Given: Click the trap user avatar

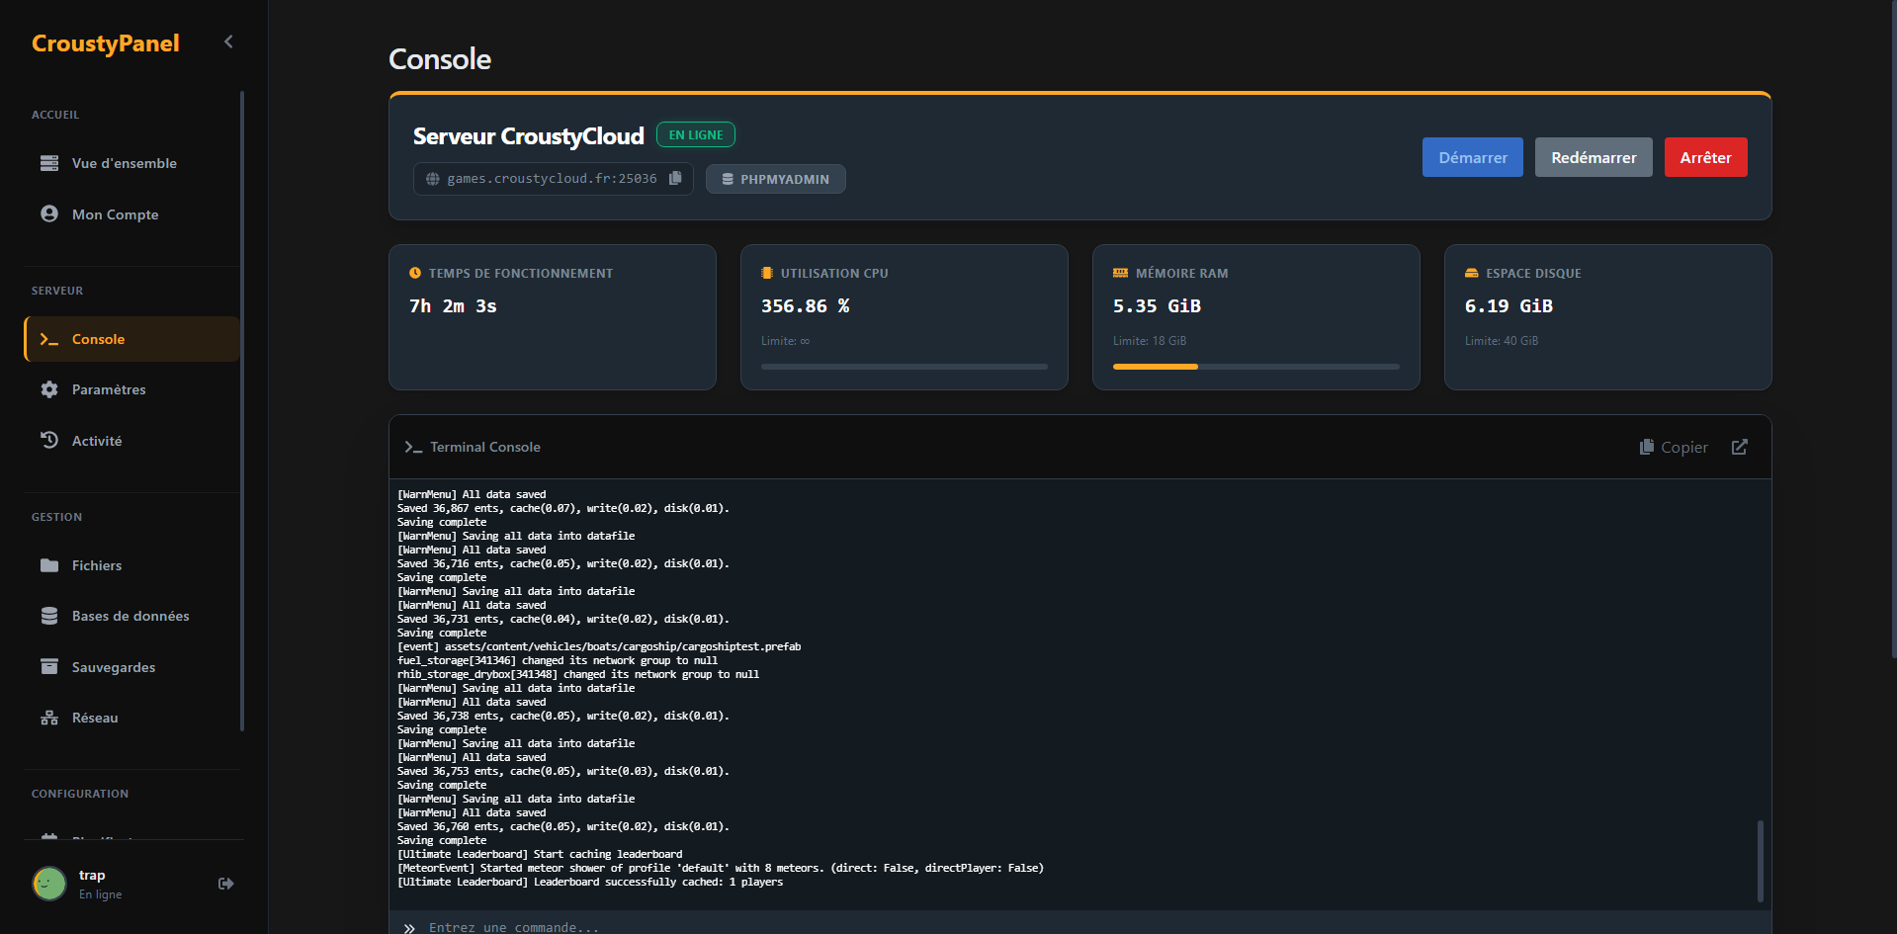Looking at the screenshot, I should 49,884.
